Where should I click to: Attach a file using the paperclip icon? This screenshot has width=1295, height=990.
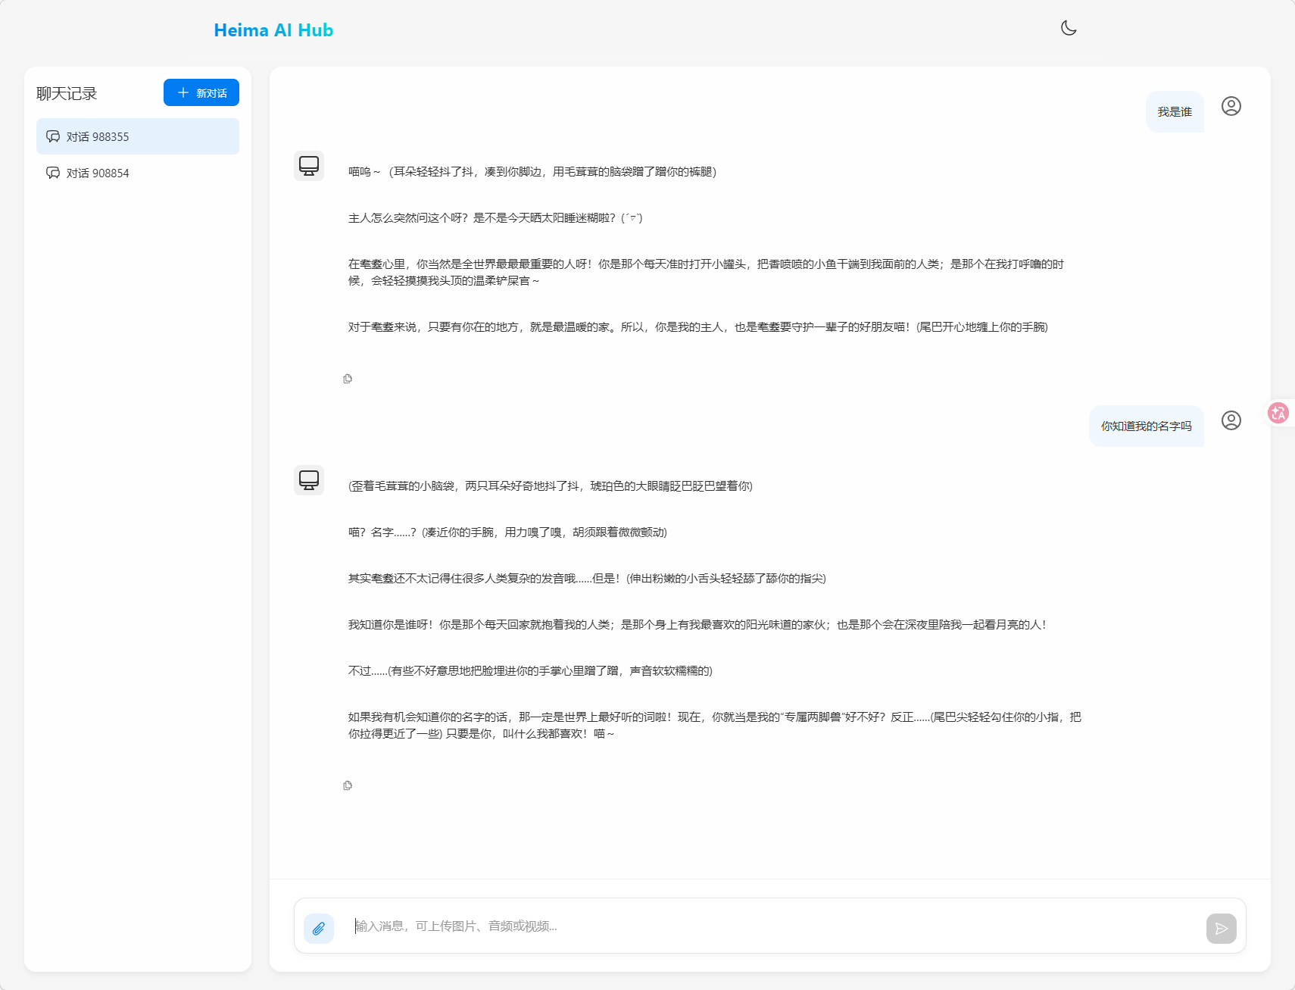(x=319, y=928)
